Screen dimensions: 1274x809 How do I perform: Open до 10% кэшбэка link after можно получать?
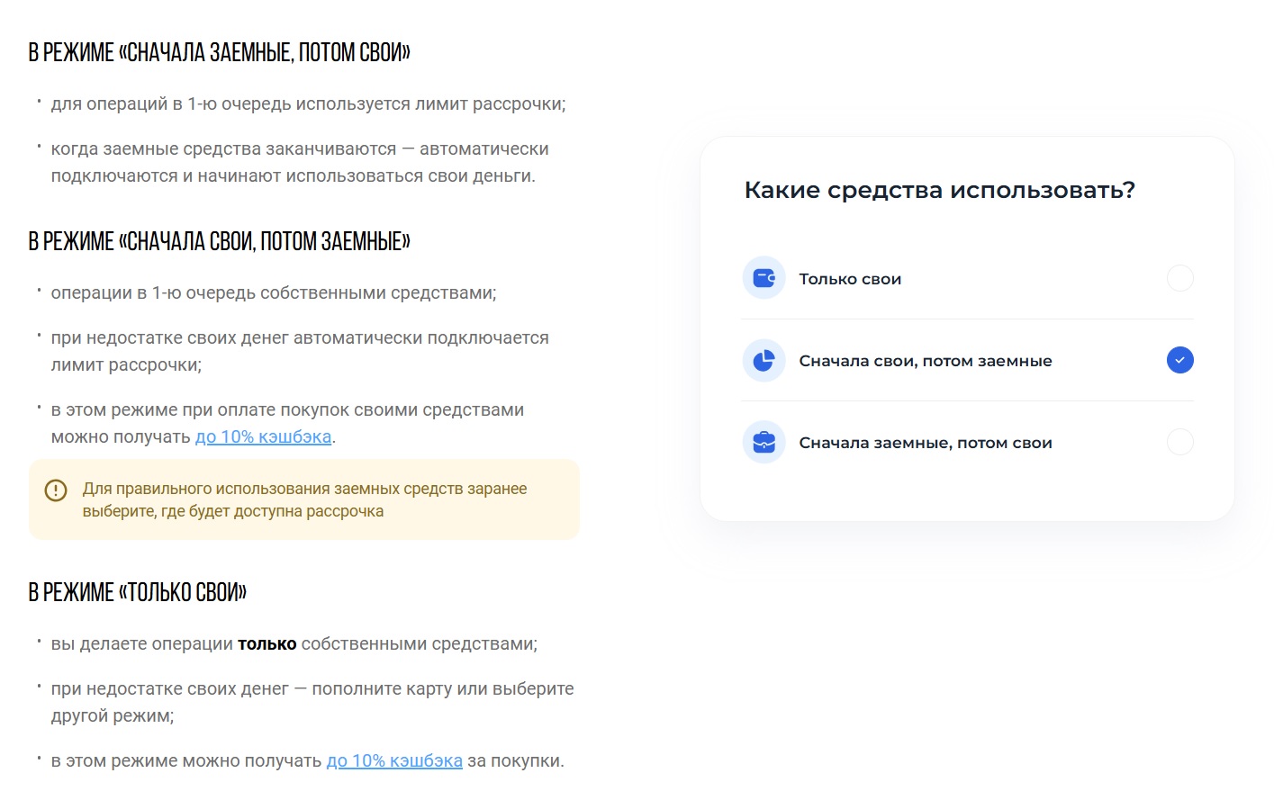[263, 436]
